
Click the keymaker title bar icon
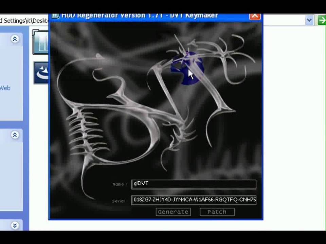(x=55, y=16)
